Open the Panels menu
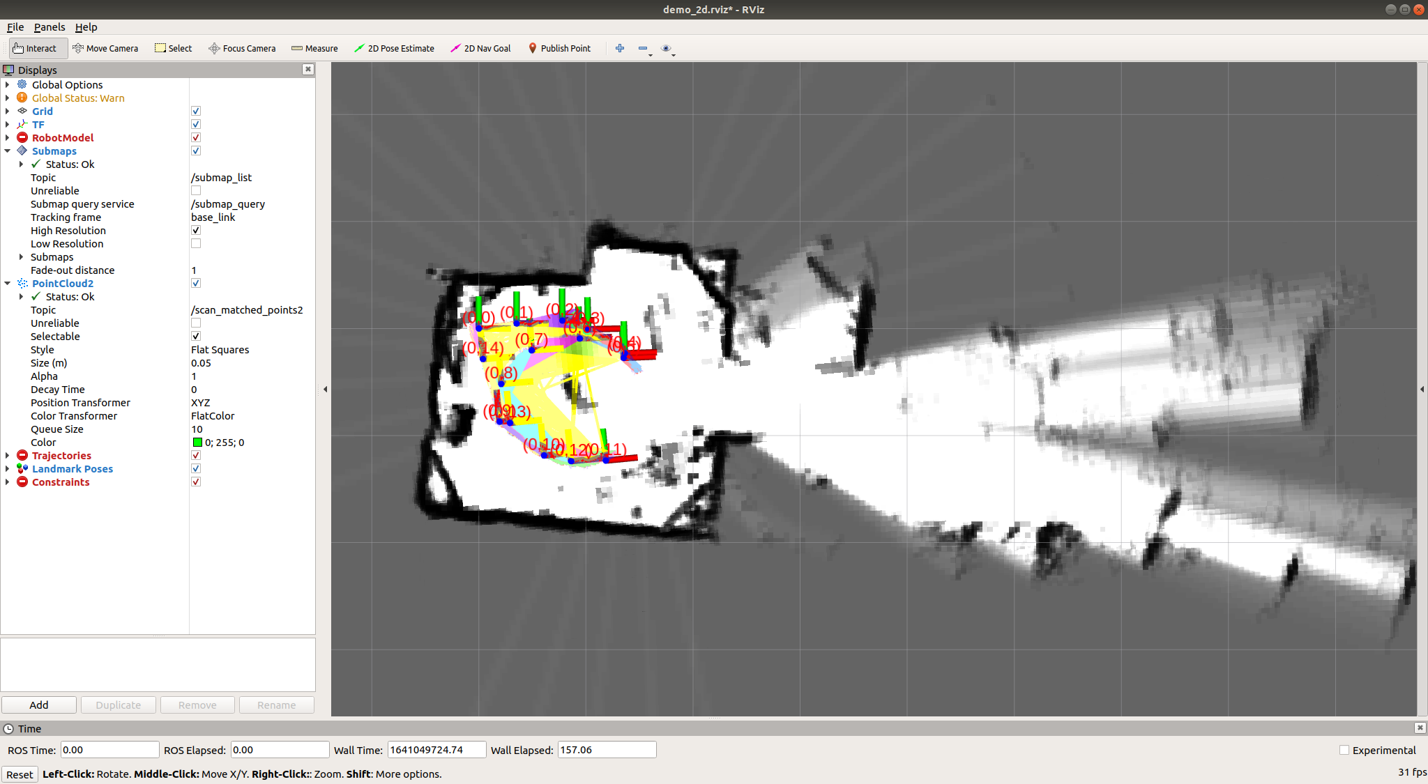Screen dimensions: 1428x784 [50, 27]
